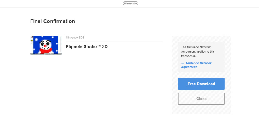Click the gray button bar along the thumbnail's bottom

tap(46, 54)
